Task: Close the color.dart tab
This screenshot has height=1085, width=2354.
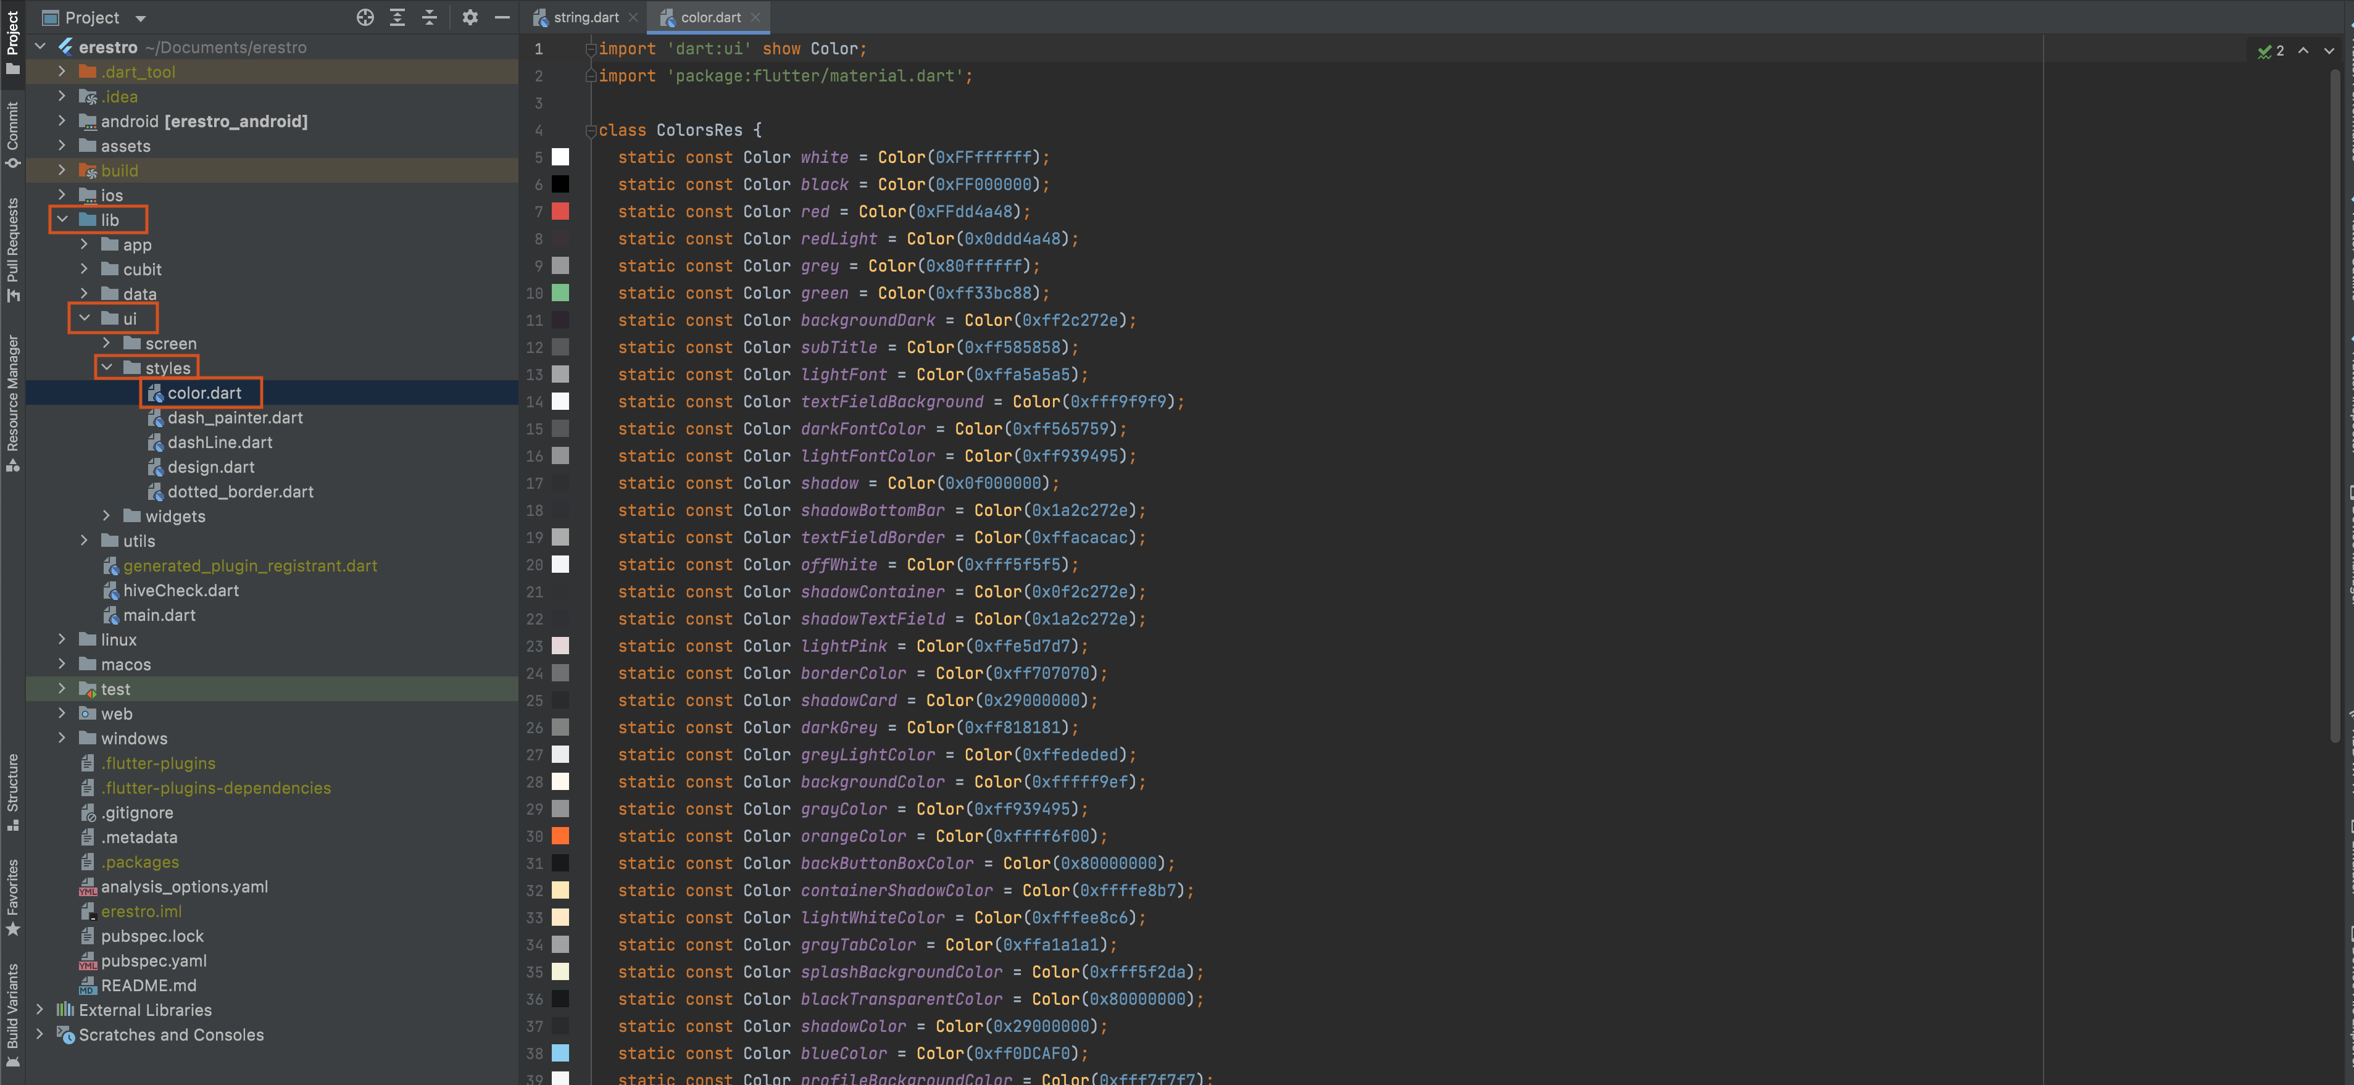Action: point(755,17)
